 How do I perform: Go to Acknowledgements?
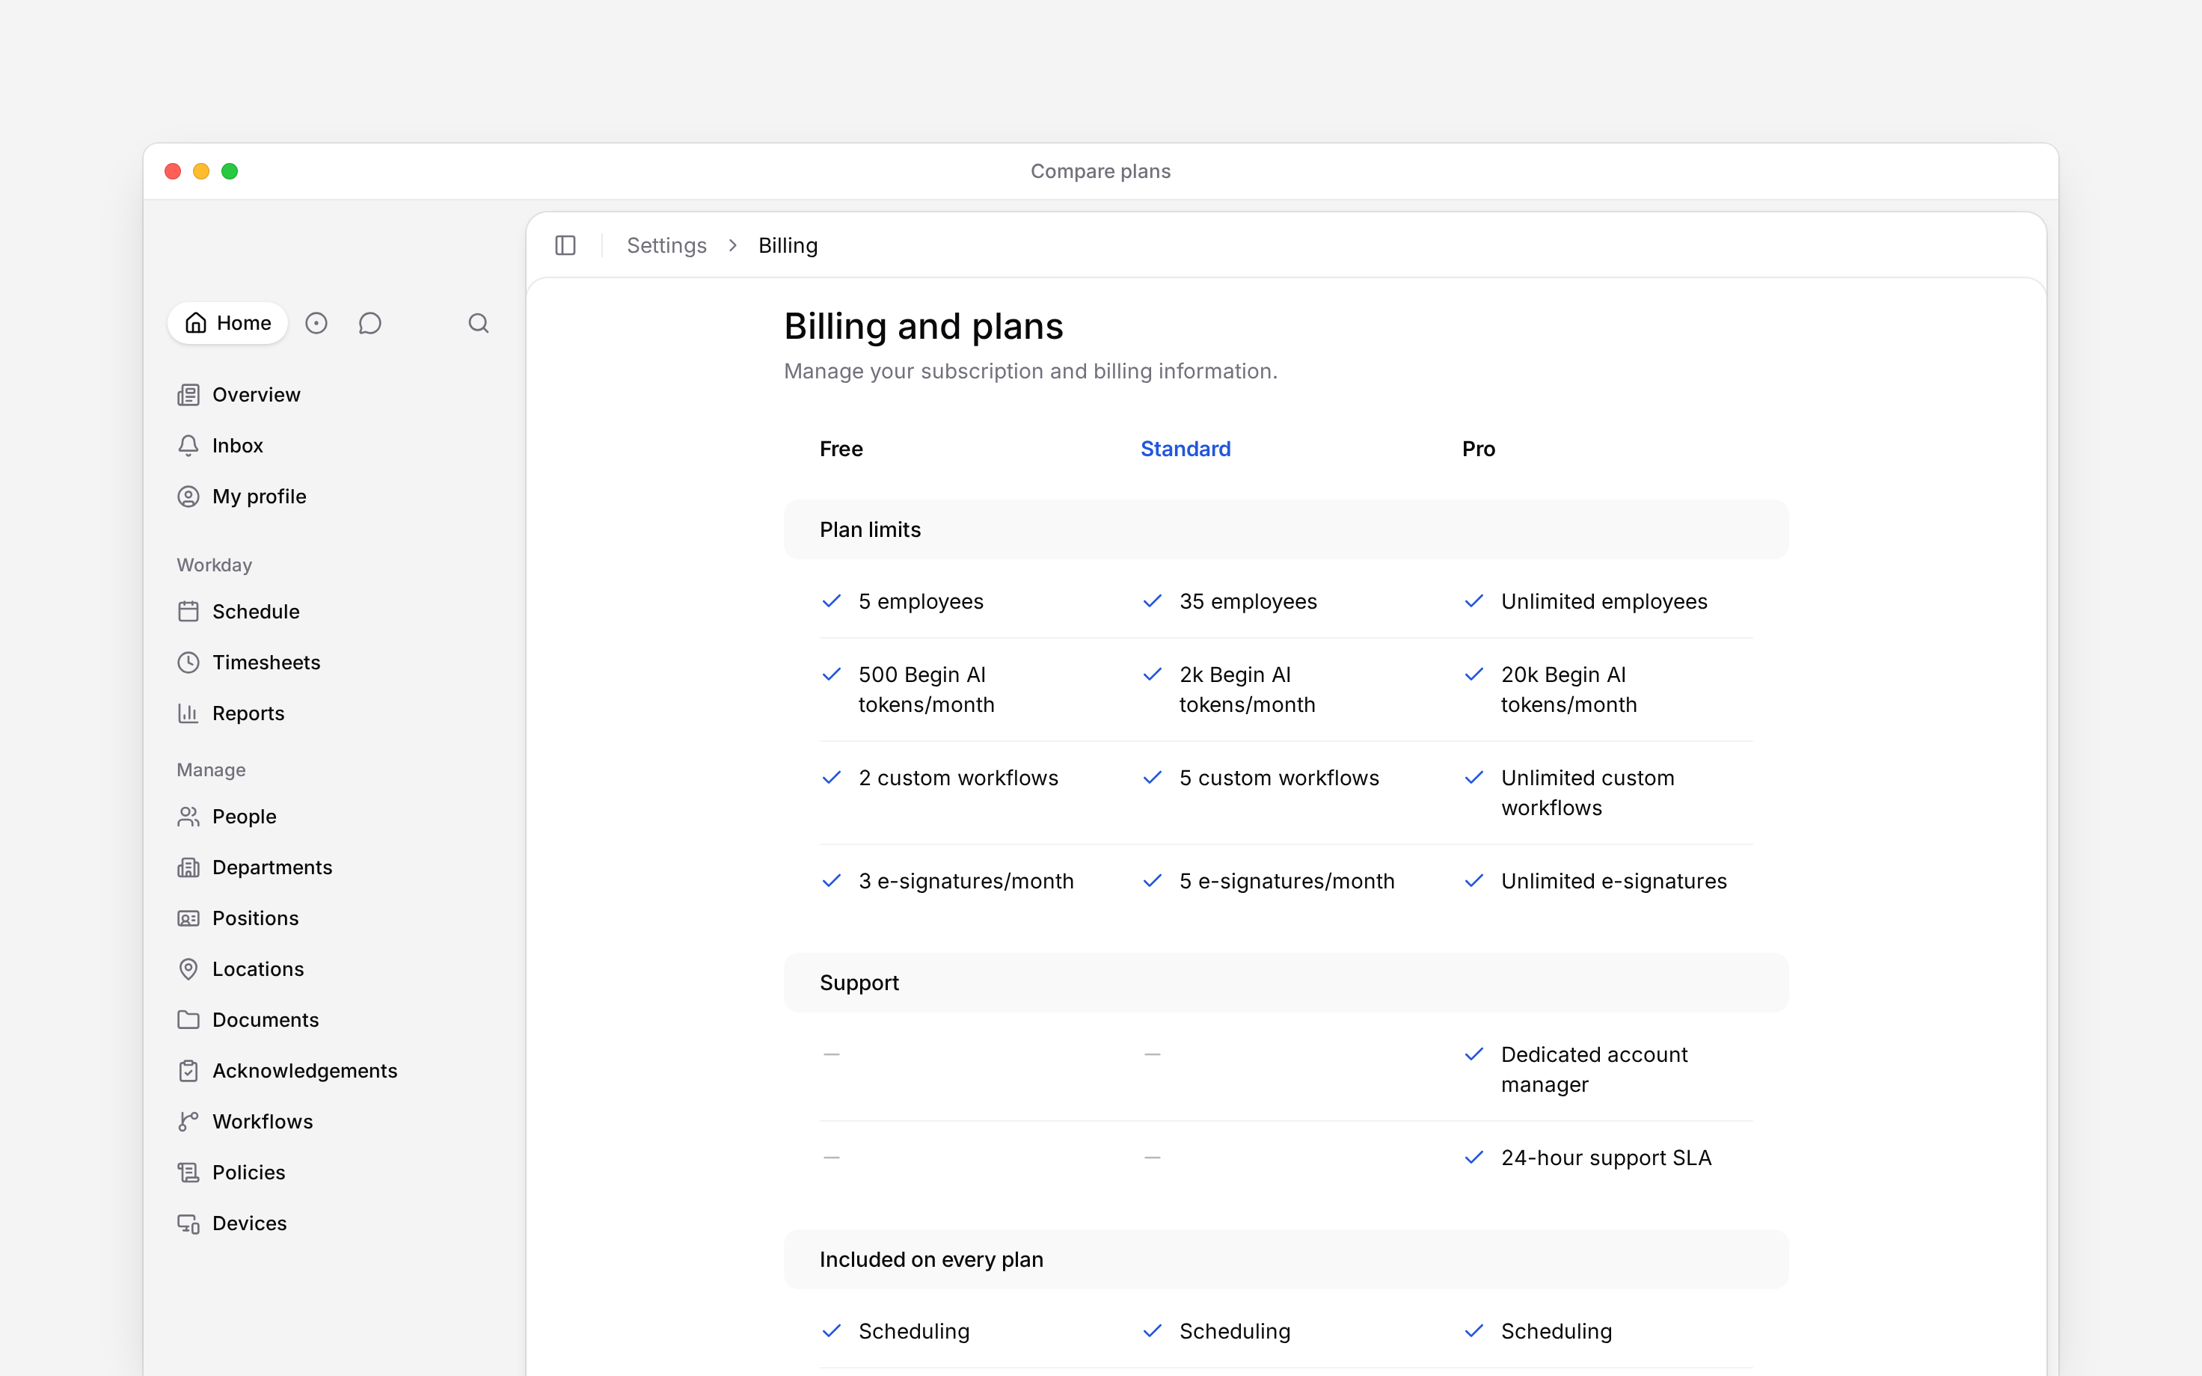pos(305,1071)
